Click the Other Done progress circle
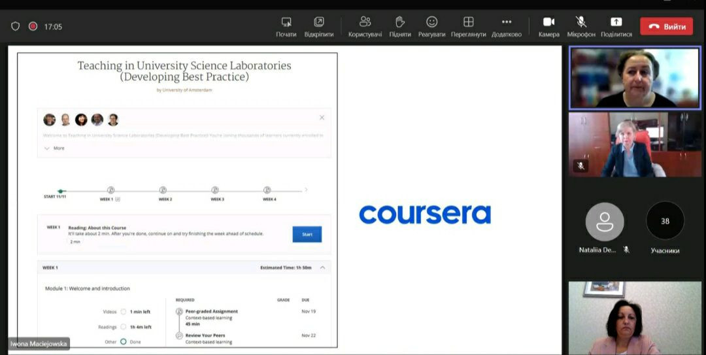706x355 pixels. 124,342
